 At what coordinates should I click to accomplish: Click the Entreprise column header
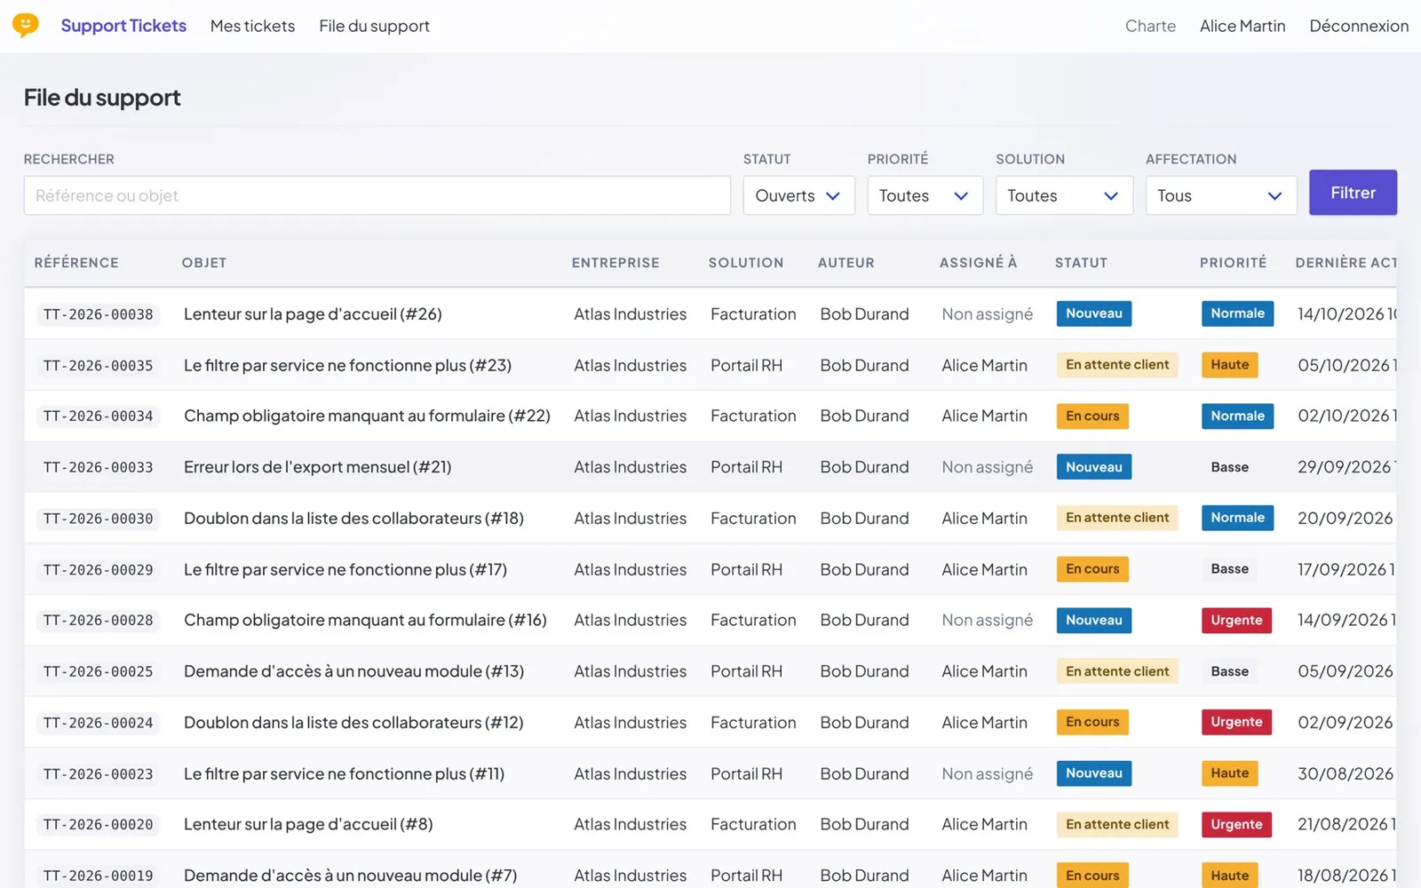click(x=615, y=263)
